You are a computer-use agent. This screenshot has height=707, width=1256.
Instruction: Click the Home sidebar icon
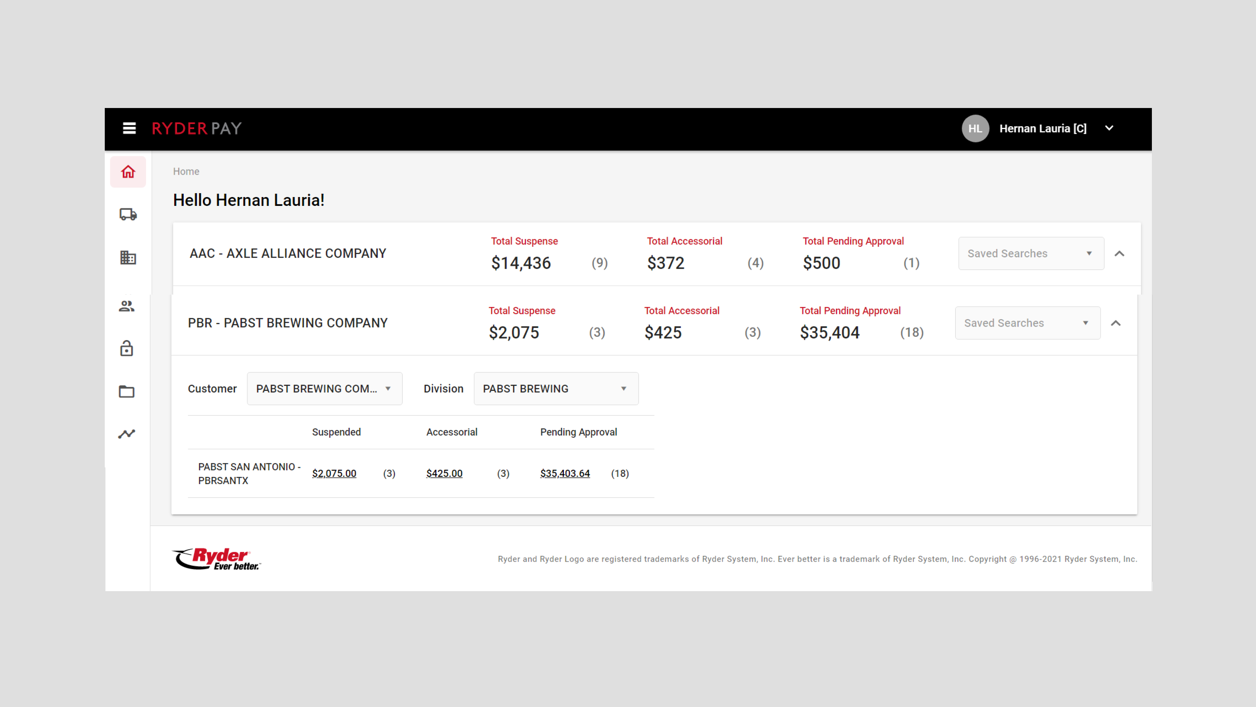[x=128, y=172]
